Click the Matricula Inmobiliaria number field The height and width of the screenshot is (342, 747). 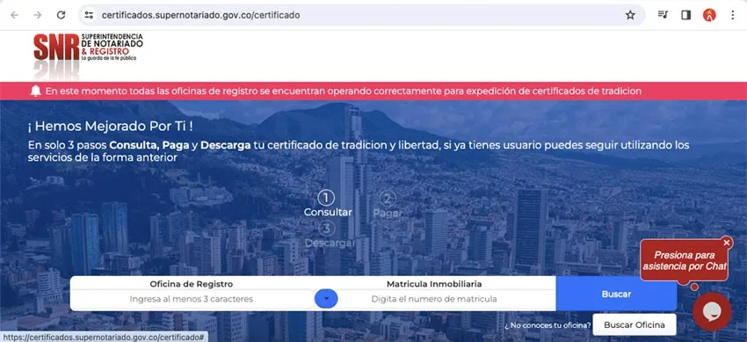coord(434,299)
